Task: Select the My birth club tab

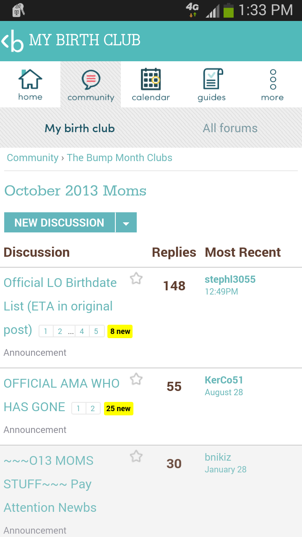Action: pos(80,128)
